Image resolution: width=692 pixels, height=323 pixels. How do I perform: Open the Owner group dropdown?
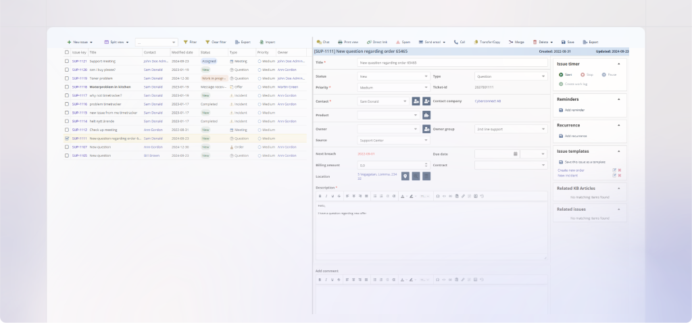(x=511, y=129)
